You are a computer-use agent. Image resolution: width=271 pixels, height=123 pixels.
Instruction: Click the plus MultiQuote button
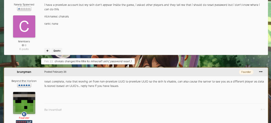coord(47,51)
